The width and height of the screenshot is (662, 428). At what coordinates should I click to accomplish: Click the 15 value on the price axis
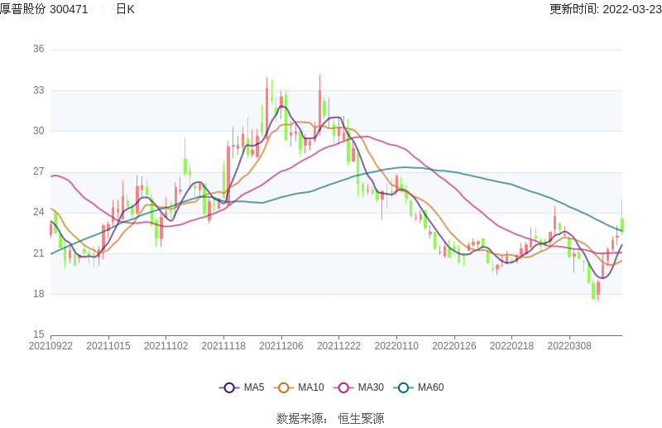tap(38, 334)
